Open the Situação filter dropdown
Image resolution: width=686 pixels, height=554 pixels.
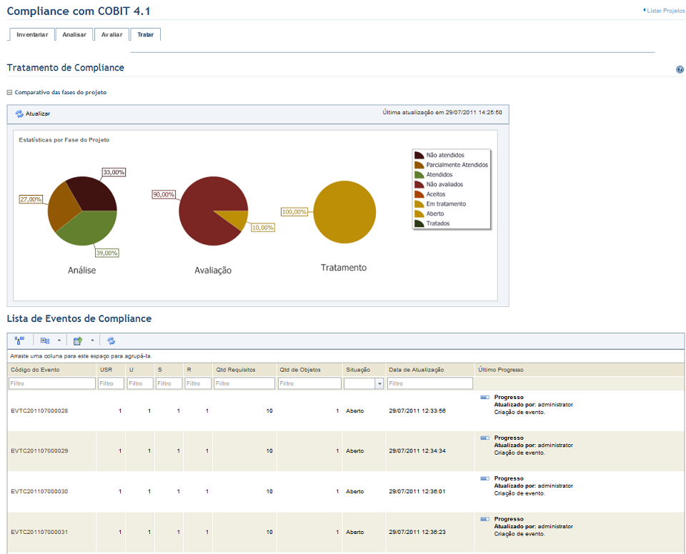pos(379,383)
